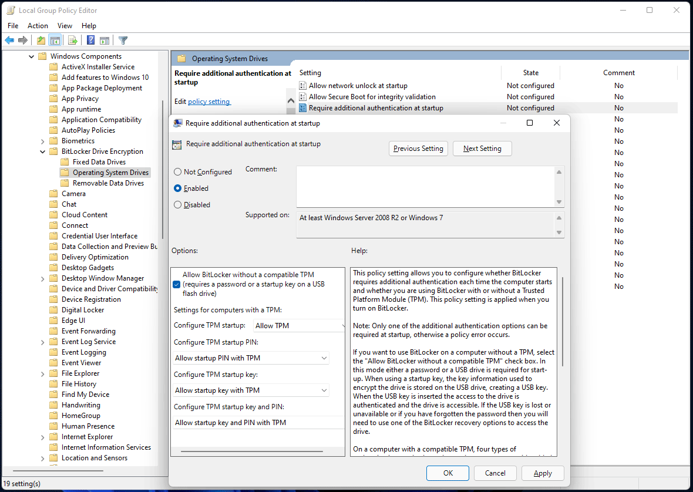Expand the Biometrics tree node

(x=42, y=141)
